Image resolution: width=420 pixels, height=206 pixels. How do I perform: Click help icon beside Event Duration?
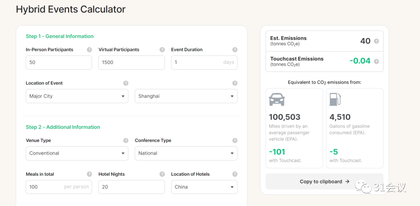235,50
